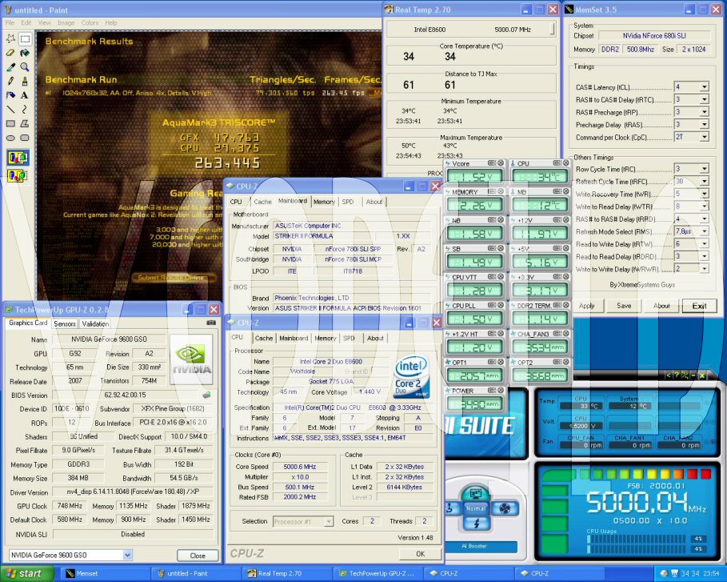This screenshot has height=582, width=727.
Task: Click the BIOS Version field in GPU-Z
Action: (126, 395)
